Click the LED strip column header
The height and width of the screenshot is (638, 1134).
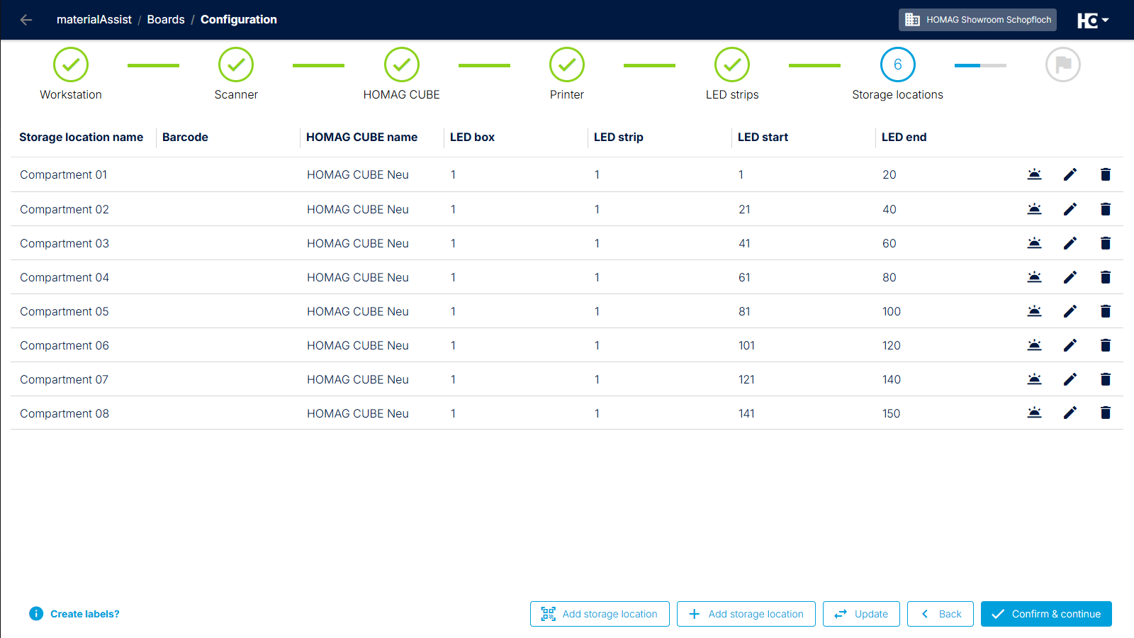click(619, 138)
